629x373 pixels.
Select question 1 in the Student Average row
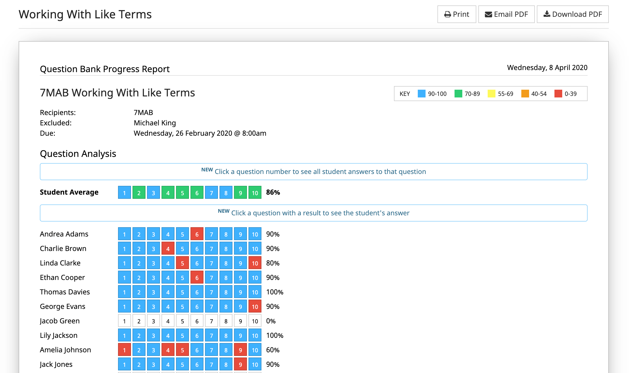click(124, 192)
